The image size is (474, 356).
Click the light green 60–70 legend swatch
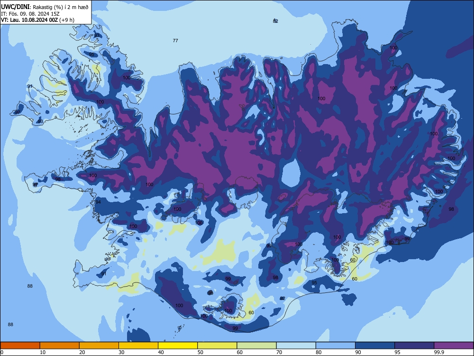[256, 346]
